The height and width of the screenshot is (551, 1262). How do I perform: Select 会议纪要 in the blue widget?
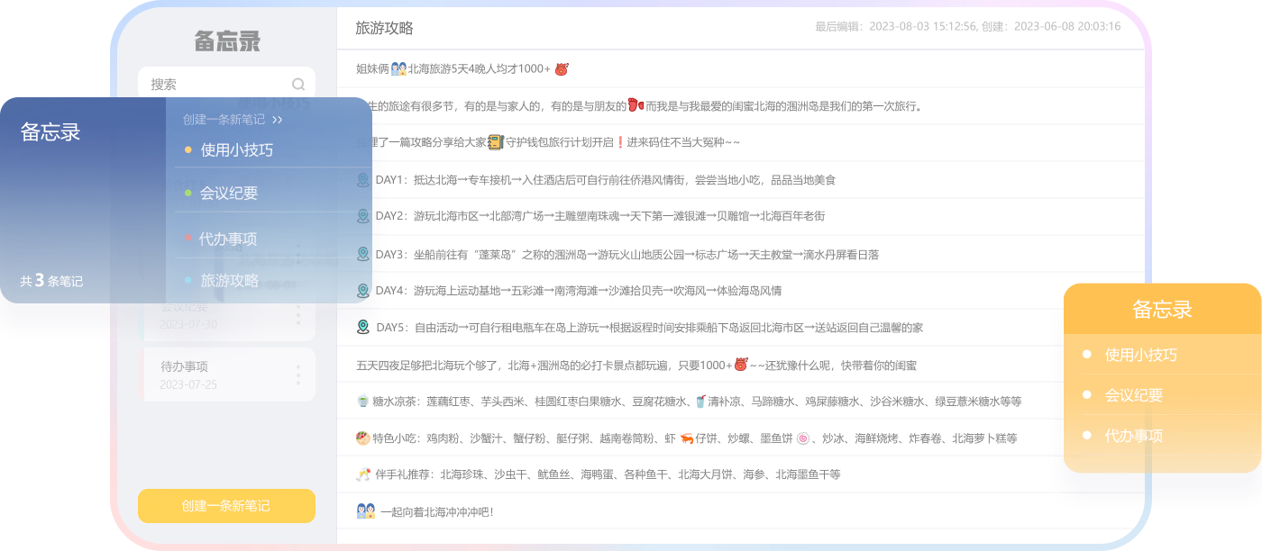click(x=229, y=193)
